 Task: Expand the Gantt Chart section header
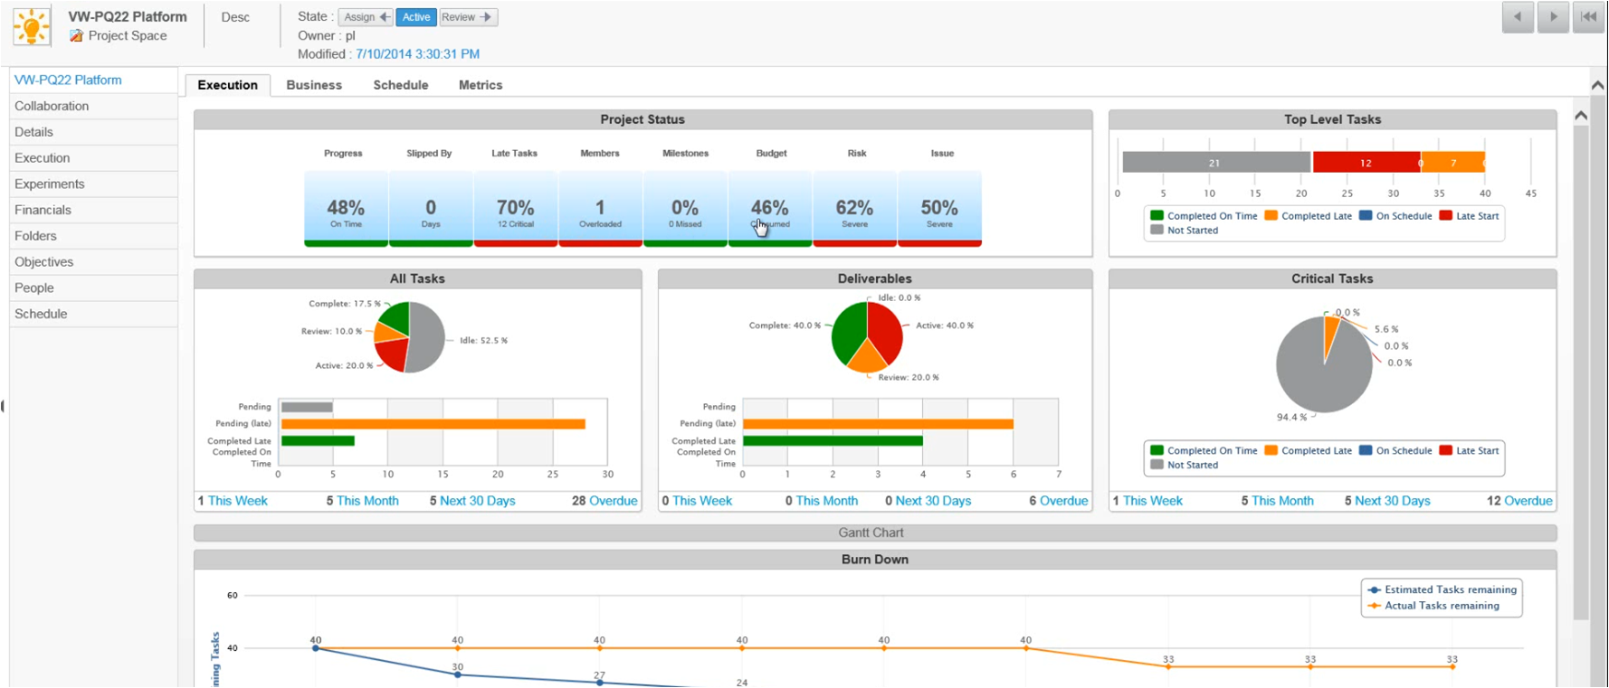[874, 533]
